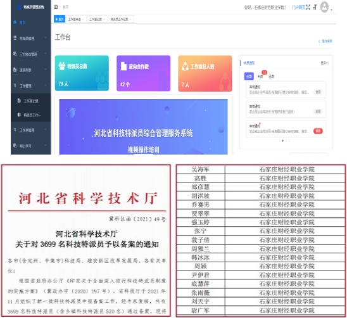Go to second notification page dot
This screenshot has height=318, width=347.
pos(286,141)
